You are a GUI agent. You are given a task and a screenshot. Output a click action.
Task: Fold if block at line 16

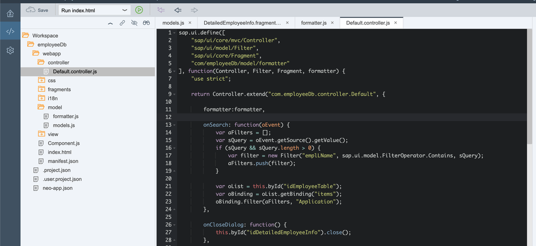174,148
